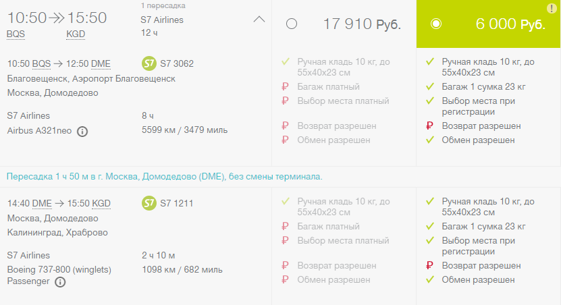
Task: Click dark red ruble icon in first flight's 6 000 fare
Action: click(x=431, y=126)
